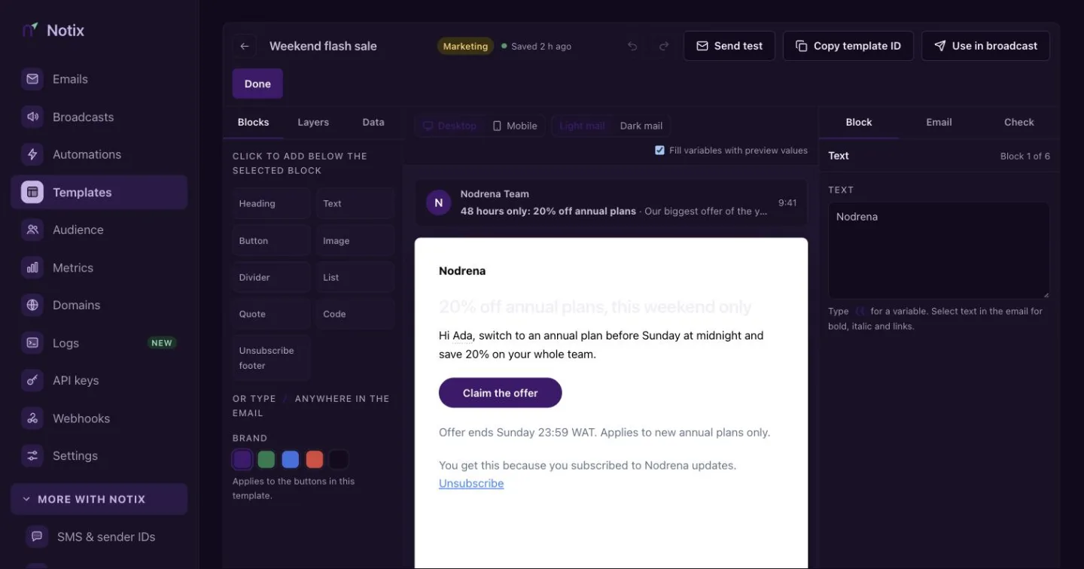This screenshot has height=569, width=1084.
Task: Add an Unsubscribe footer block
Action: coord(272,358)
